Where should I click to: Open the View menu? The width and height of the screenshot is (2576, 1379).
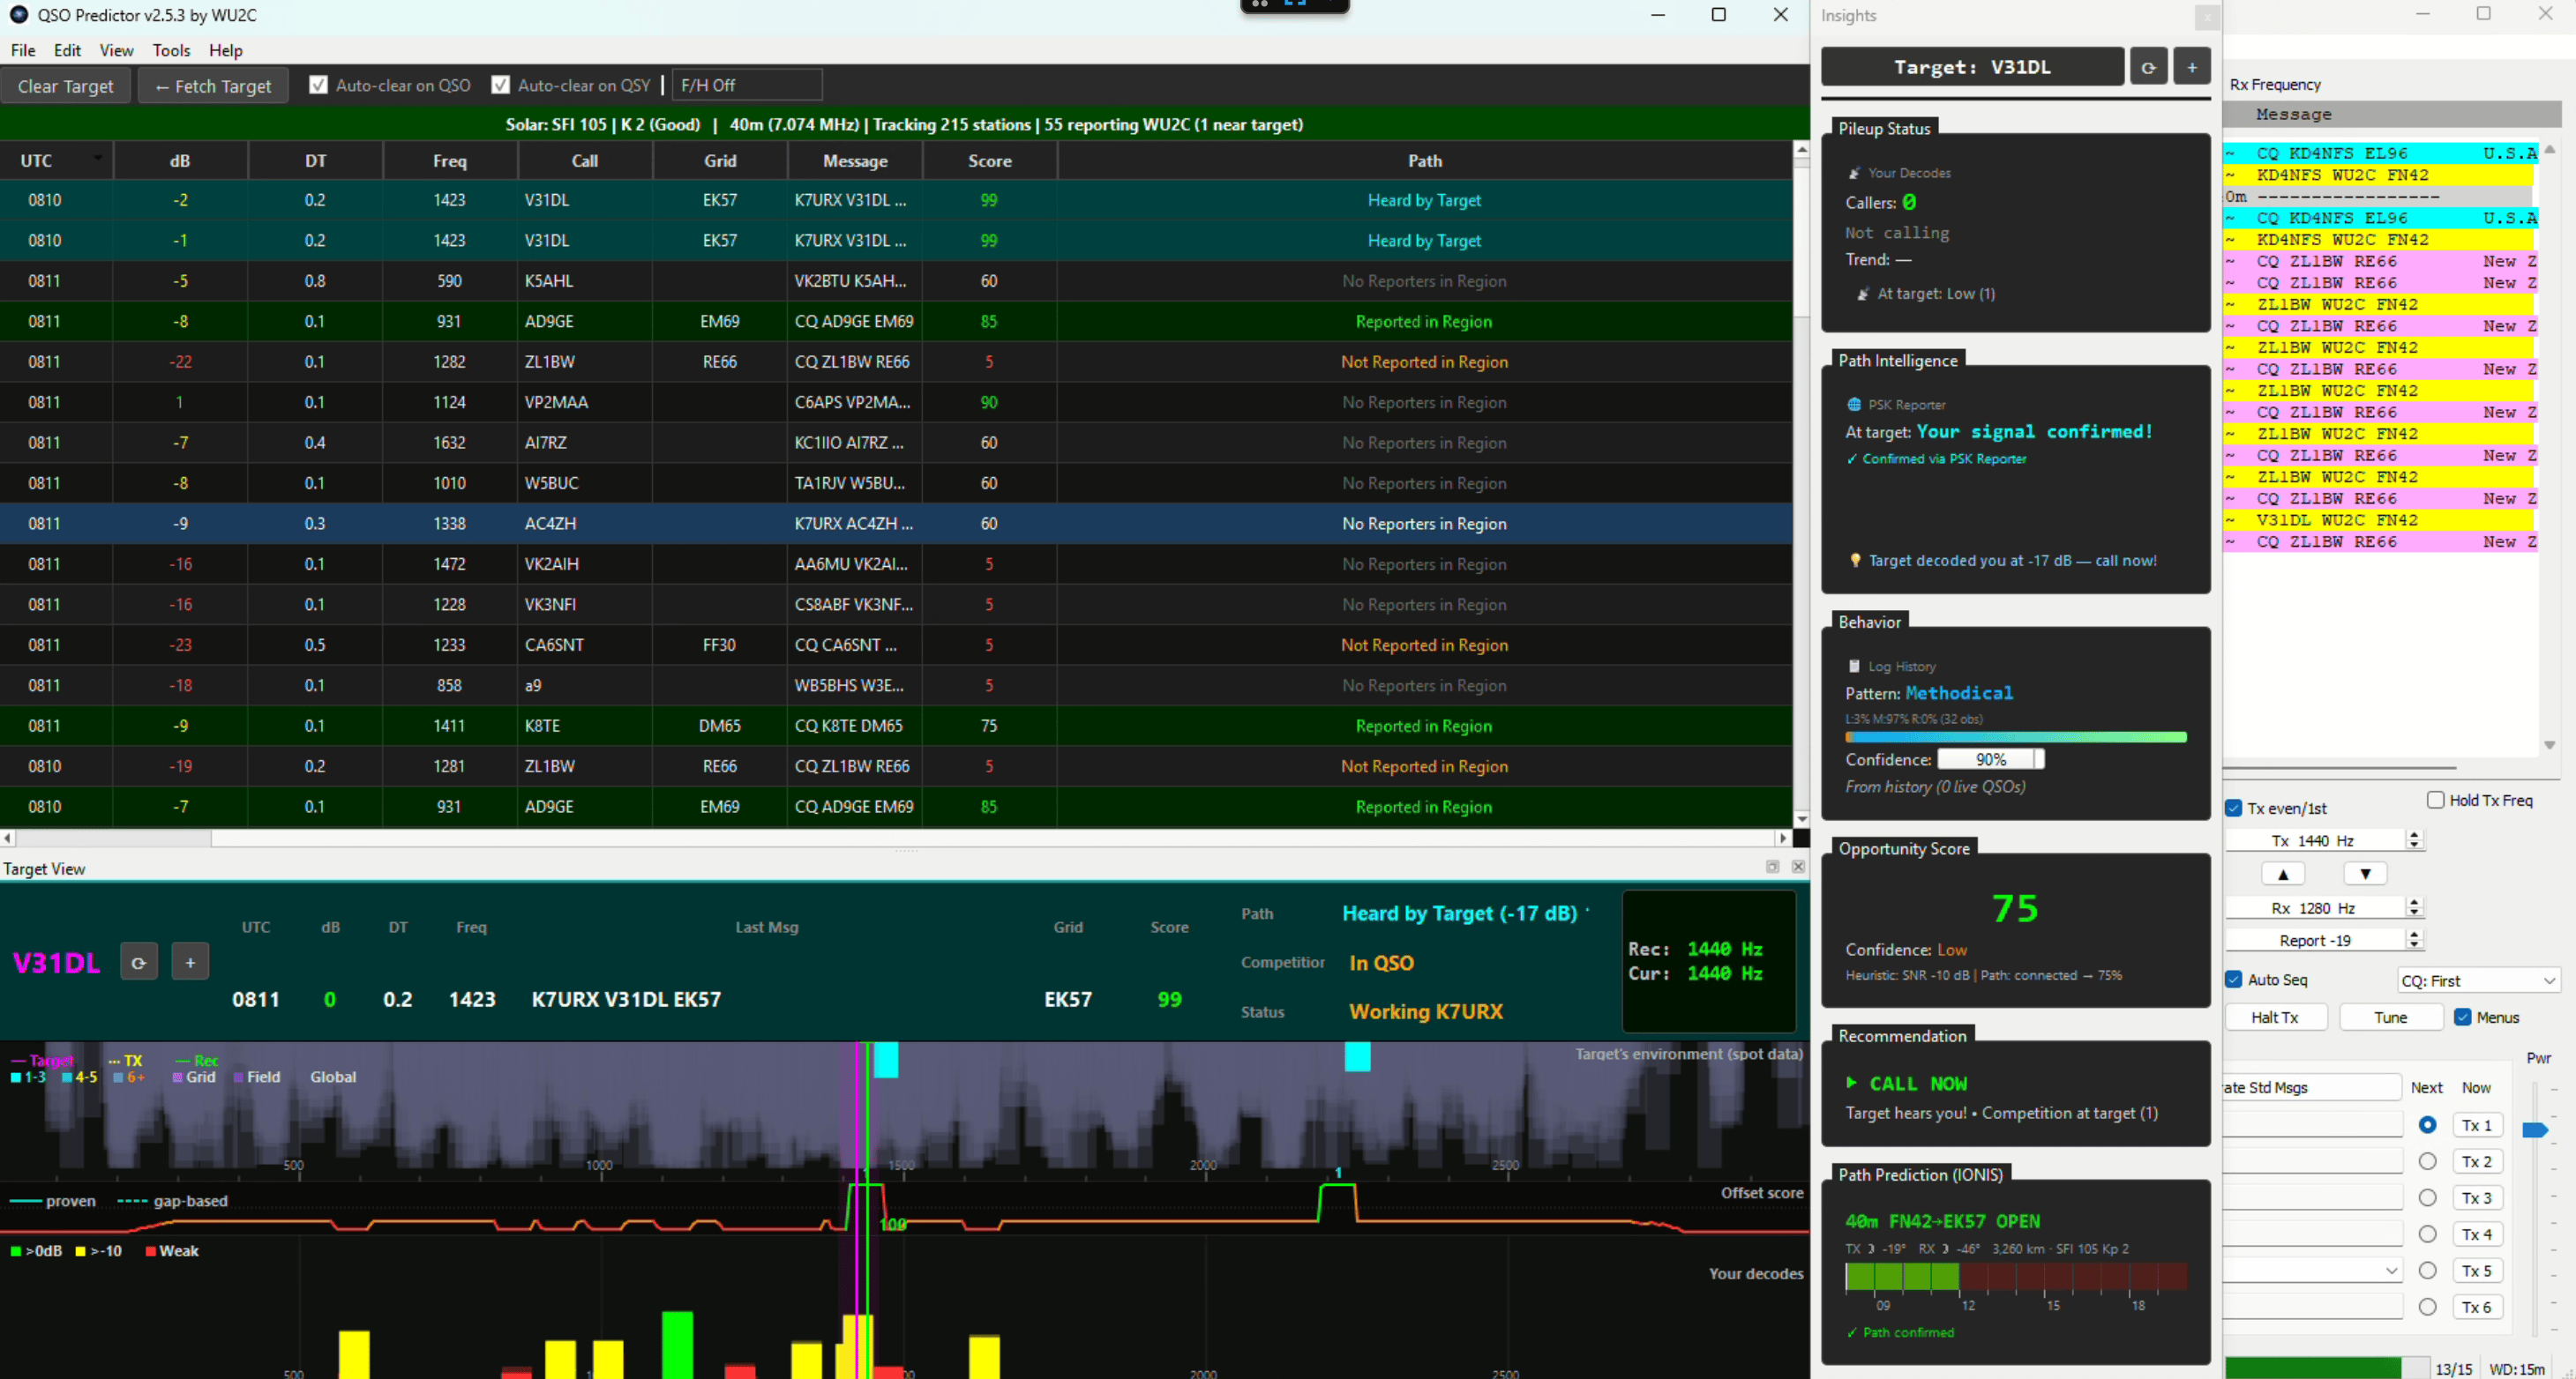[x=116, y=50]
